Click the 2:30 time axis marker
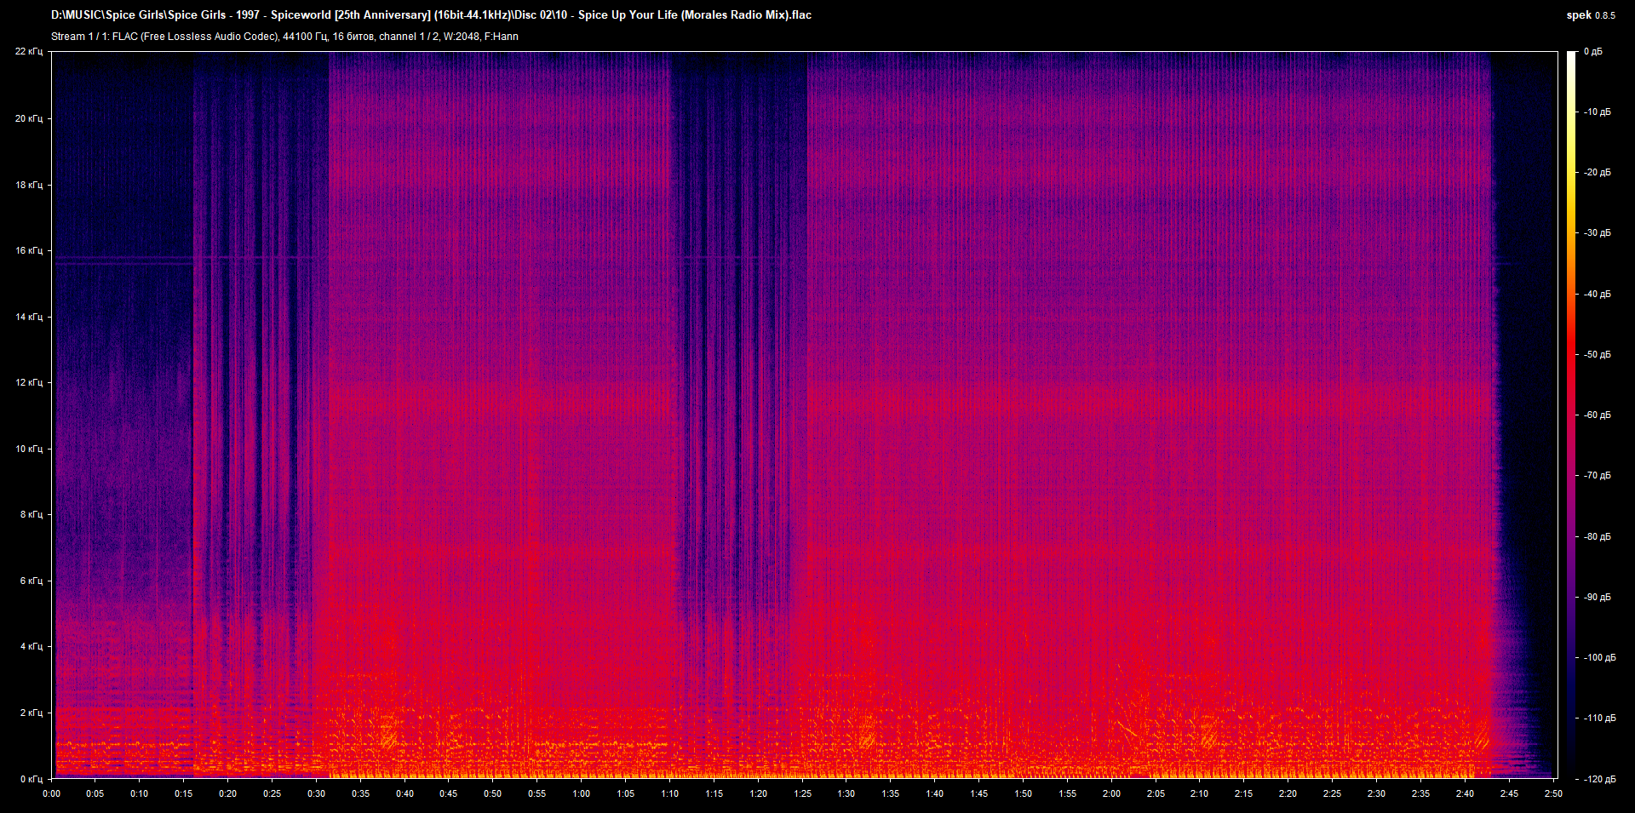1635x813 pixels. 1376,793
